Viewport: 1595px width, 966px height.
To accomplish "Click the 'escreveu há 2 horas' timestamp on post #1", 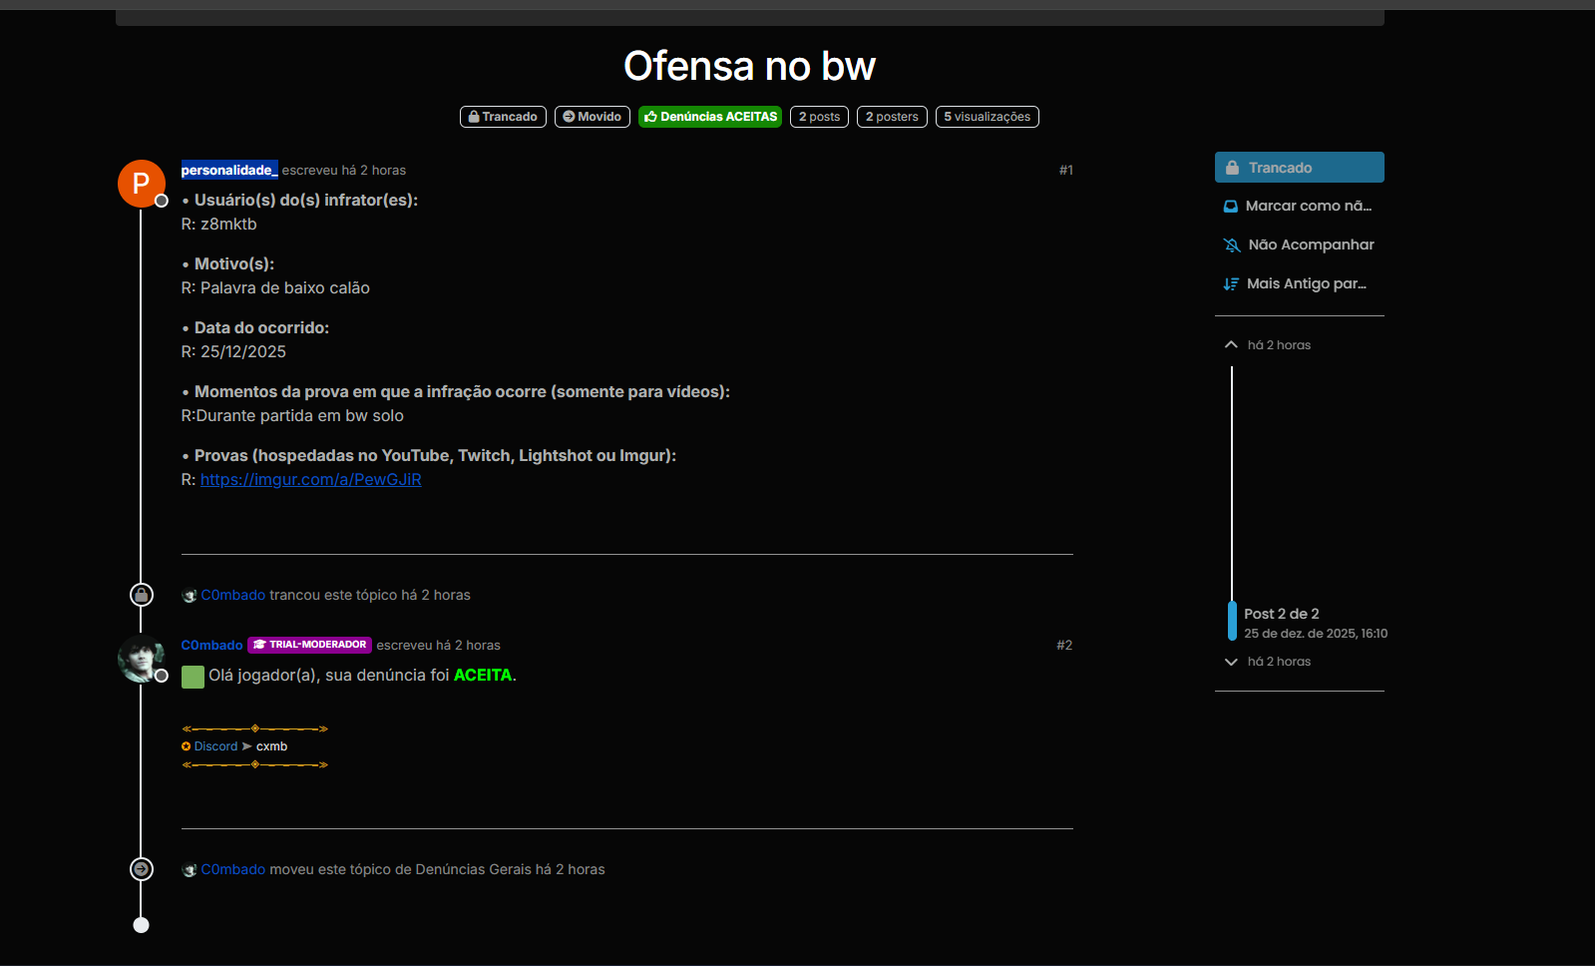I will click(x=344, y=170).
